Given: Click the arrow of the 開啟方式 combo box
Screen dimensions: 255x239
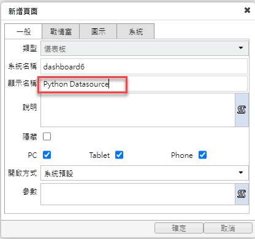Looking at the screenshot, I should tap(241, 173).
